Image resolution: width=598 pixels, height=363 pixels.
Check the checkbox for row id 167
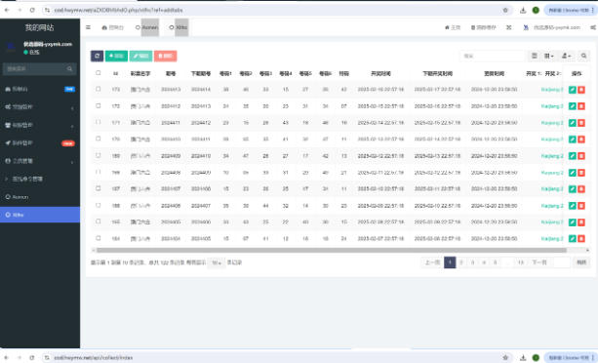98,188
